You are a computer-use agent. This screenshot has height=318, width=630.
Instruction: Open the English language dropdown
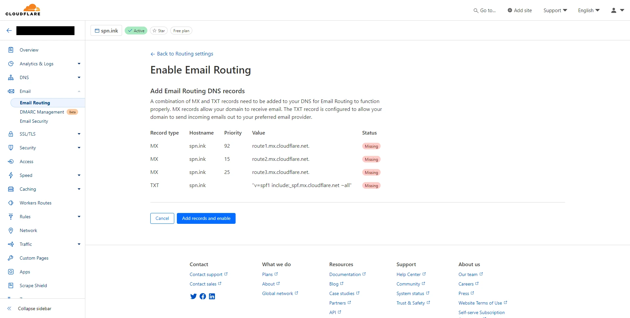(x=589, y=11)
